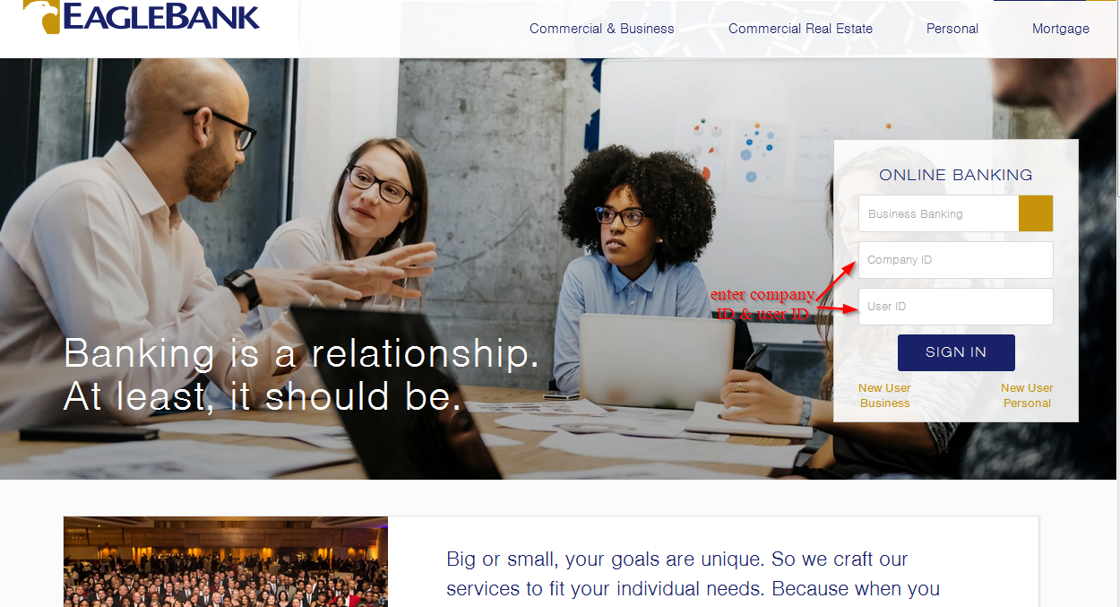This screenshot has width=1120, height=607.
Task: Click the crowd event photo thumbnail
Action: click(x=226, y=561)
